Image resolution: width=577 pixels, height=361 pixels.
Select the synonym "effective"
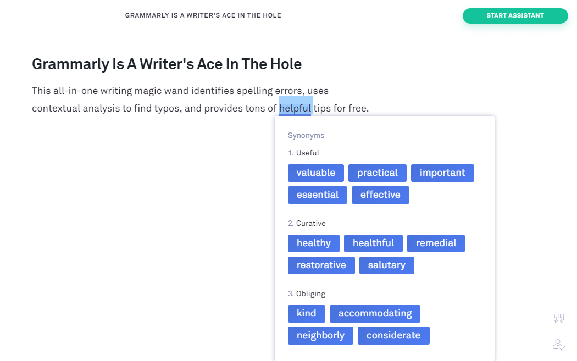(380, 195)
